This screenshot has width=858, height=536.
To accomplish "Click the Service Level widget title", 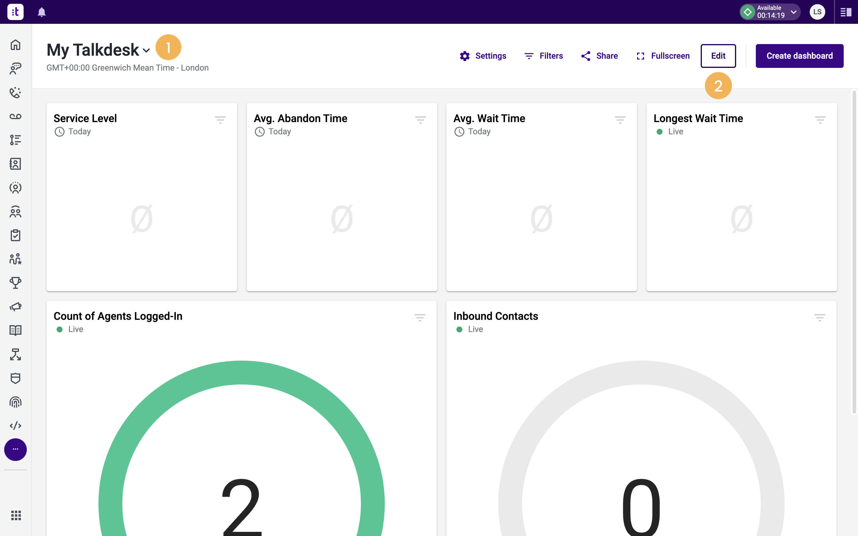I will tap(85, 119).
